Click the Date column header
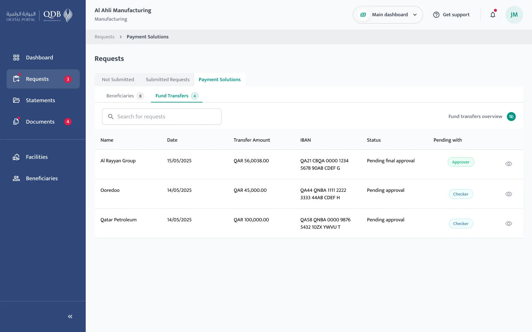532x332 pixels. (x=172, y=140)
